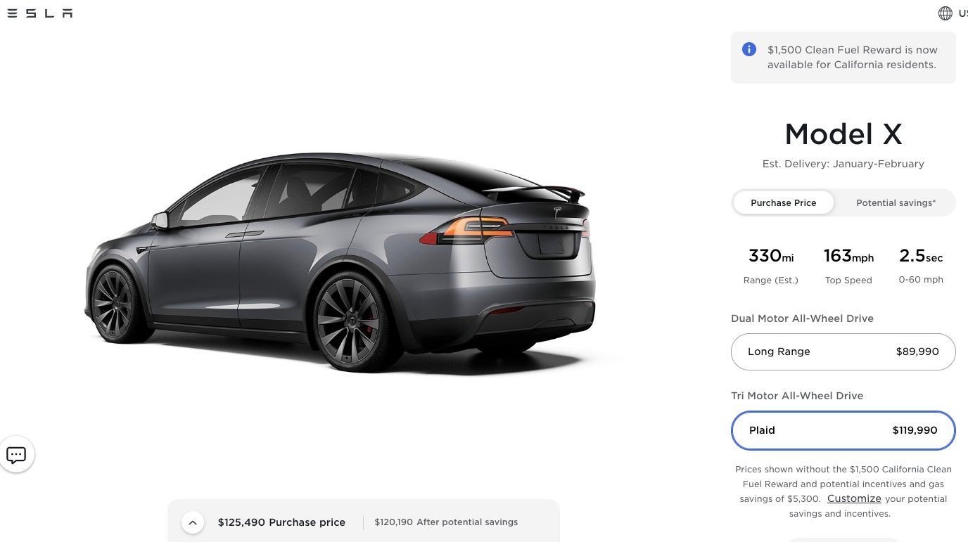Open region selector via globe icon
Image resolution: width=968 pixels, height=542 pixels.
(945, 13)
